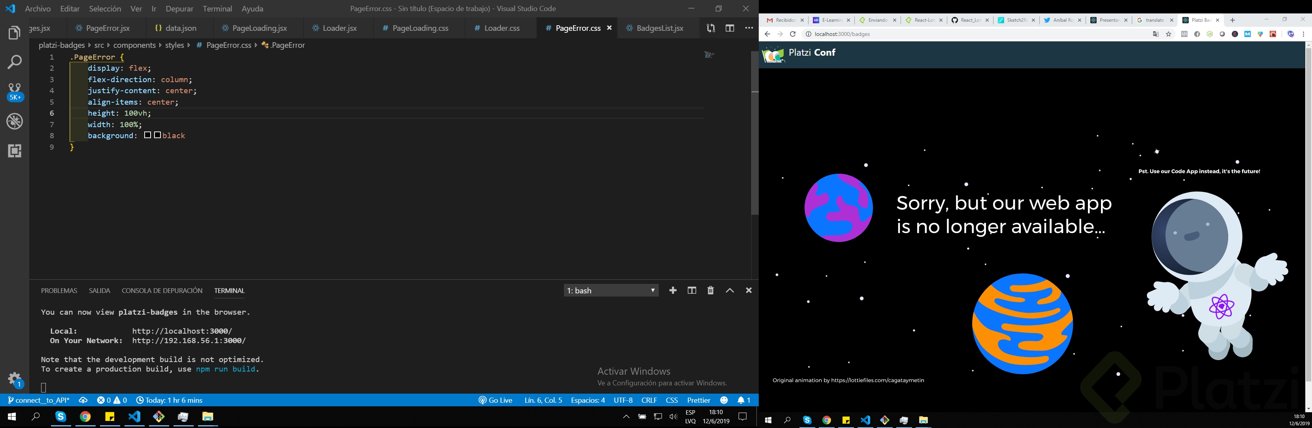Close the PageError.css editor tab
The height and width of the screenshot is (428, 1312).
click(609, 28)
